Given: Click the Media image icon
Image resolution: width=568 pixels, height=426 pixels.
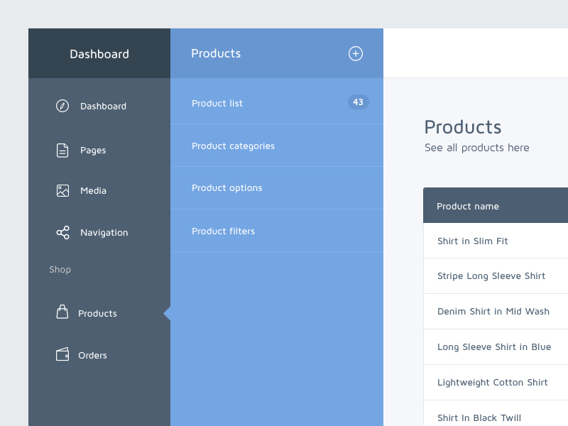Looking at the screenshot, I should (63, 190).
